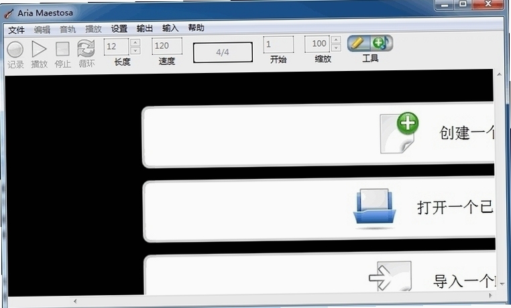Click the horizontal scrollbar left arrow

point(75,301)
